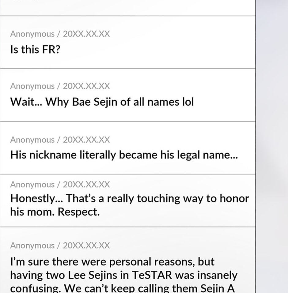
Task: Open the 'Why Bae Sejin of all names' comment
Action: point(128,95)
